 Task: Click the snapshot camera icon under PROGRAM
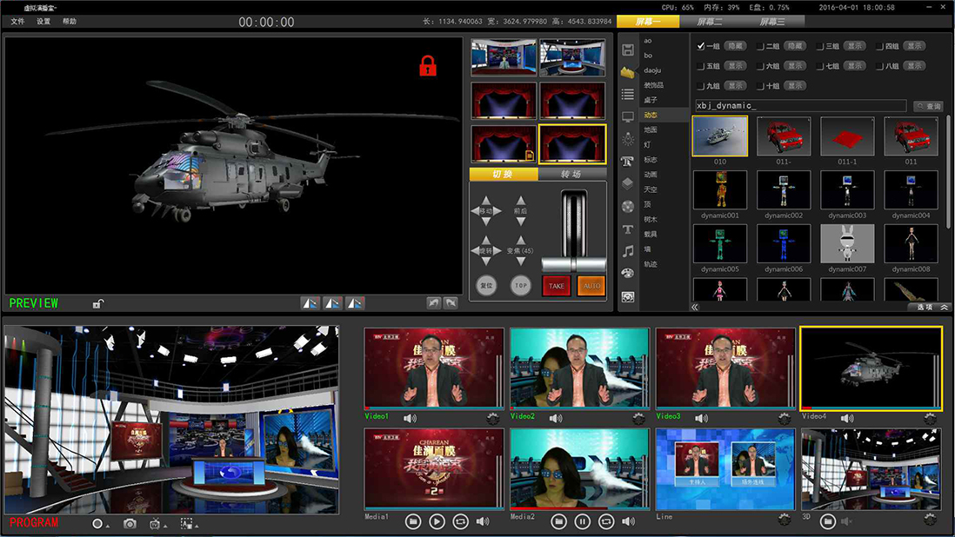(130, 524)
